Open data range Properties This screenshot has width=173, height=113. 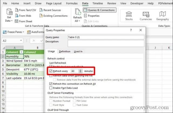click(x=92, y=16)
